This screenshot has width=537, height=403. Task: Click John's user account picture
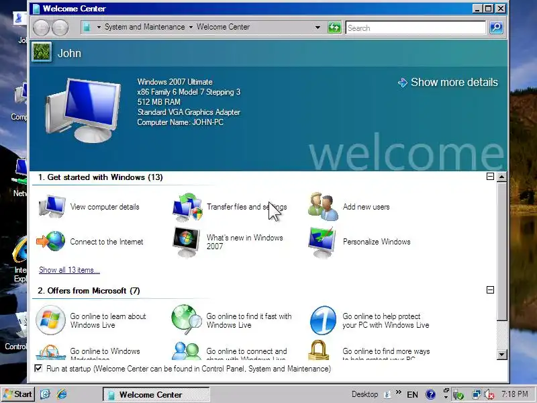[x=42, y=52]
